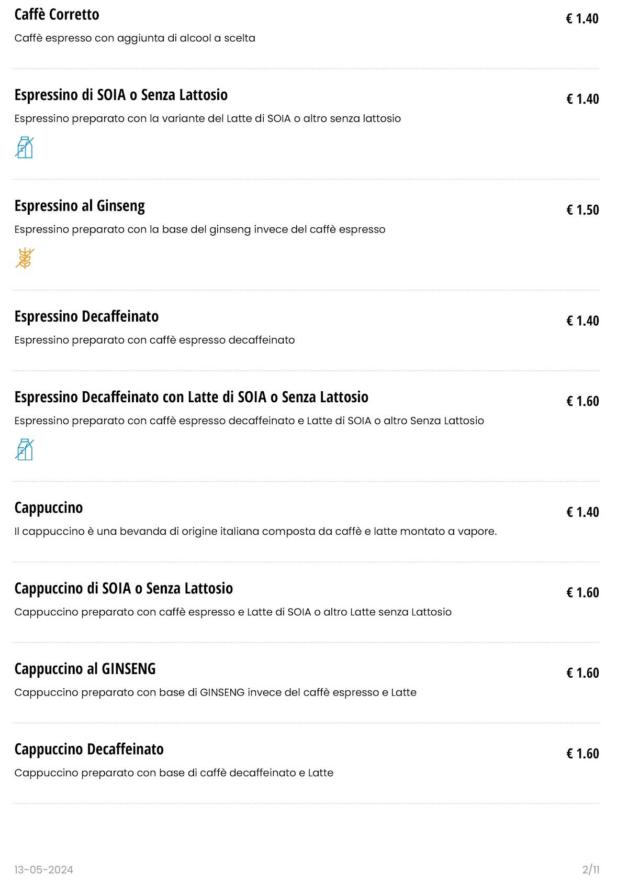Screen dimensions: 628x882
Task: Click the price next to Cappuccino Decaffeinato
Action: [x=582, y=754]
